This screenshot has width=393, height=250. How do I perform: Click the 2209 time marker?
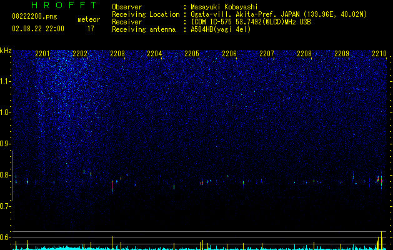tap(342, 54)
